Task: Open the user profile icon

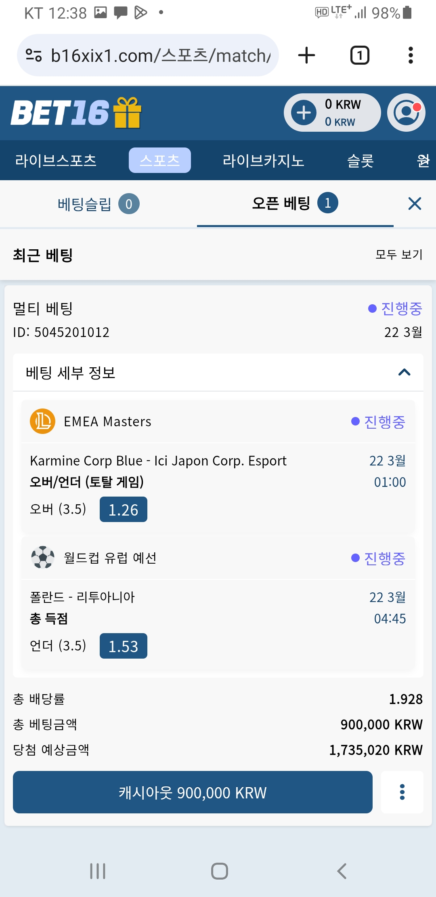Action: tap(406, 113)
